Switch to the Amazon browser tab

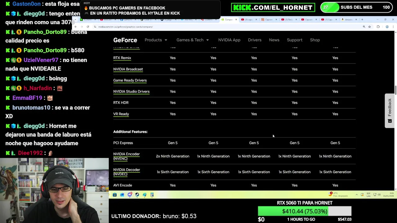pos(350,20)
